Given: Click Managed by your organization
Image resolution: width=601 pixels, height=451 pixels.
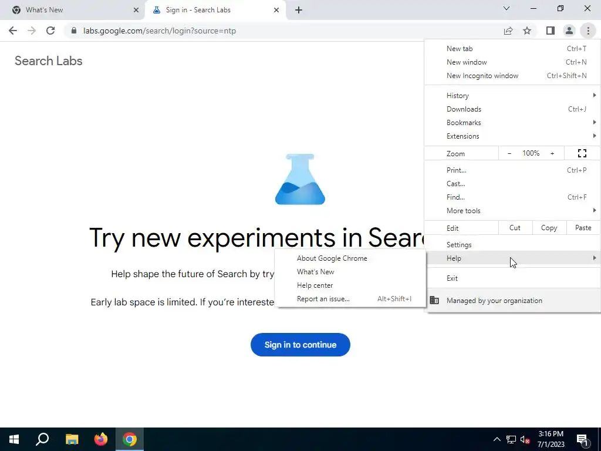Looking at the screenshot, I should [x=512, y=300].
